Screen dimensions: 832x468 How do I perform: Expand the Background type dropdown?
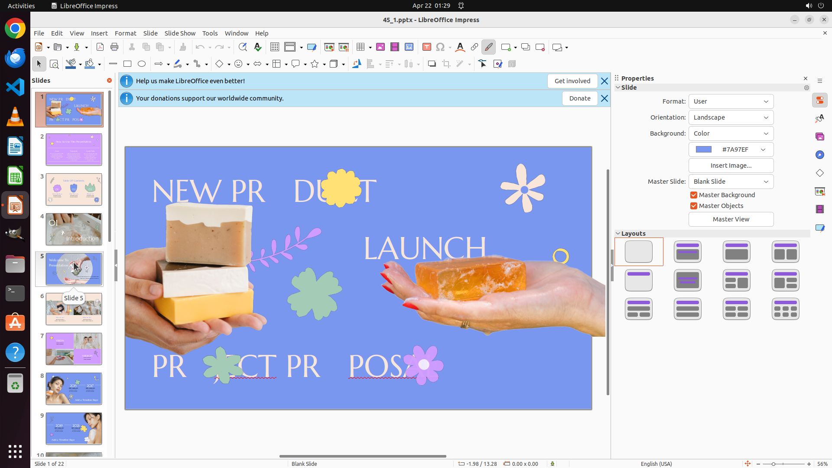731,133
